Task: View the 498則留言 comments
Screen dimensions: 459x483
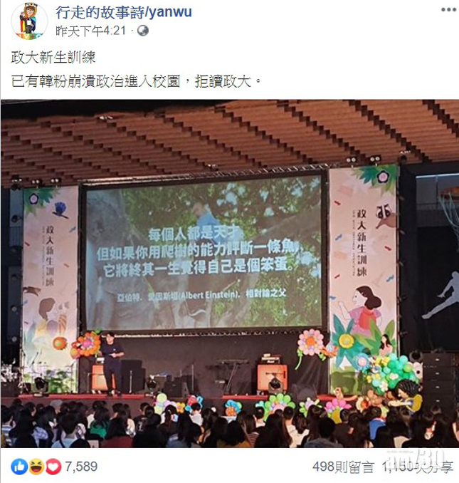Action: click(343, 467)
